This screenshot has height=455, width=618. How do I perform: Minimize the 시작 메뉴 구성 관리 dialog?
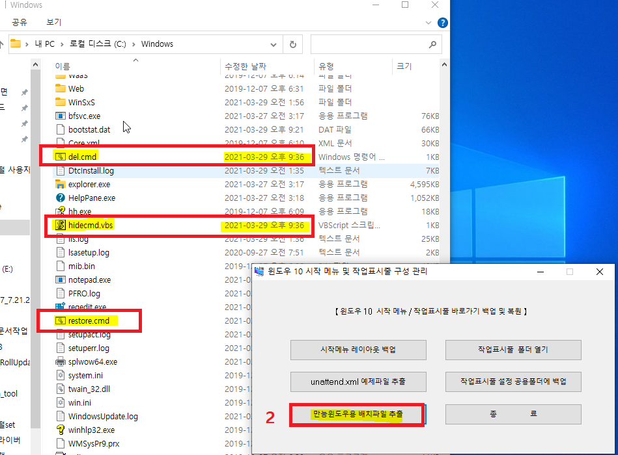[541, 272]
